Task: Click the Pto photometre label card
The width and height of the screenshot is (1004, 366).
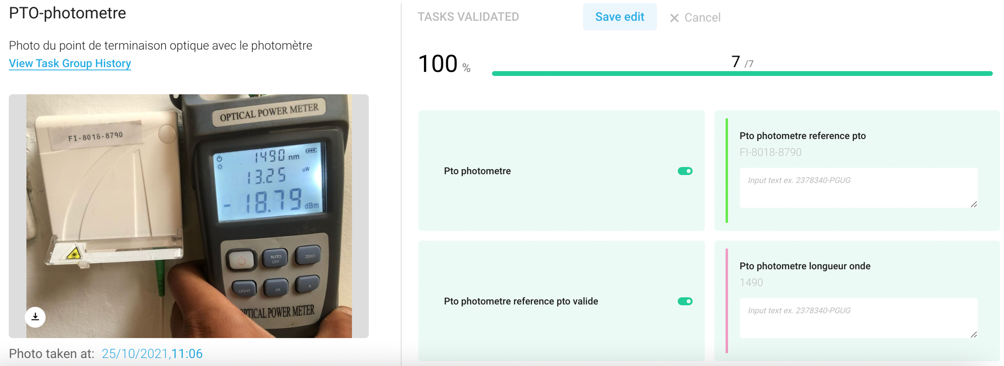Action: tap(561, 171)
